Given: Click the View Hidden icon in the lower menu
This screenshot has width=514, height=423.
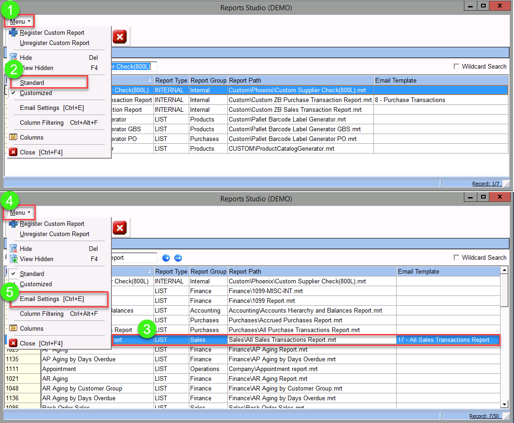Looking at the screenshot, I should pos(13,259).
